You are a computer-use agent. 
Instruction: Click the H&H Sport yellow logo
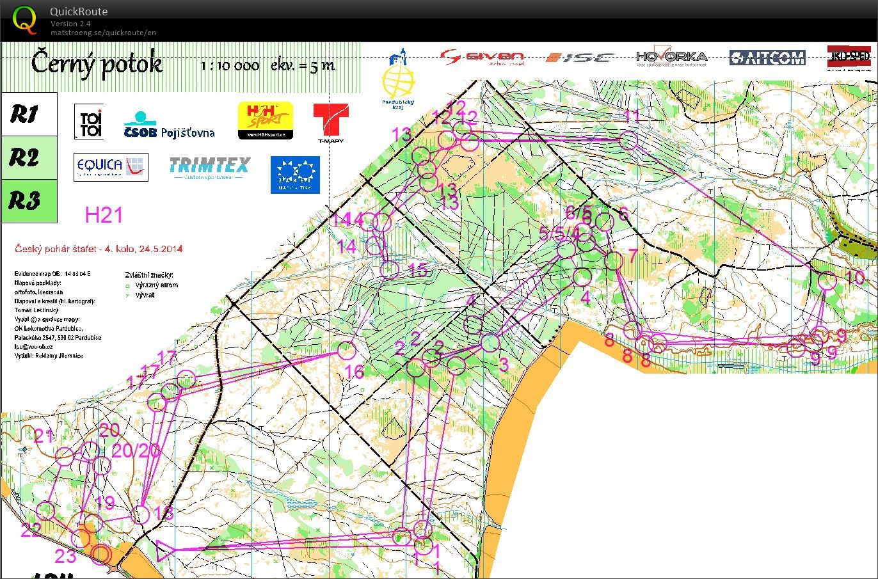tap(266, 120)
